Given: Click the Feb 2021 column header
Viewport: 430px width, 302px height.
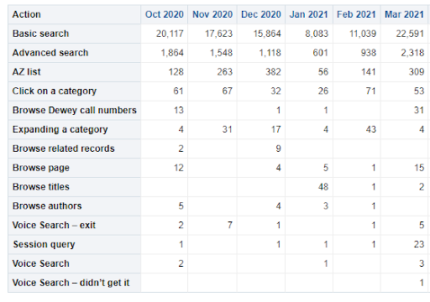Looking at the screenshot, I should tap(356, 14).
